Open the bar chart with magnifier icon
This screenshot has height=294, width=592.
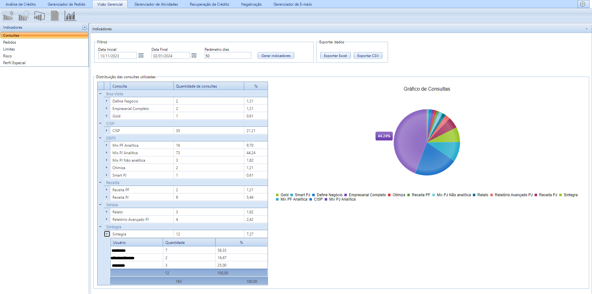tap(24, 16)
